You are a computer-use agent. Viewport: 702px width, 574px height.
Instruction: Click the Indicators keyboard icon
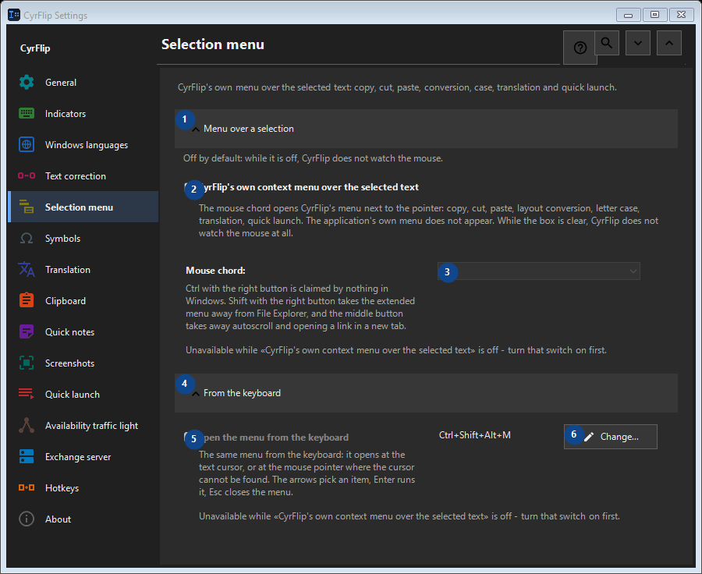point(27,114)
